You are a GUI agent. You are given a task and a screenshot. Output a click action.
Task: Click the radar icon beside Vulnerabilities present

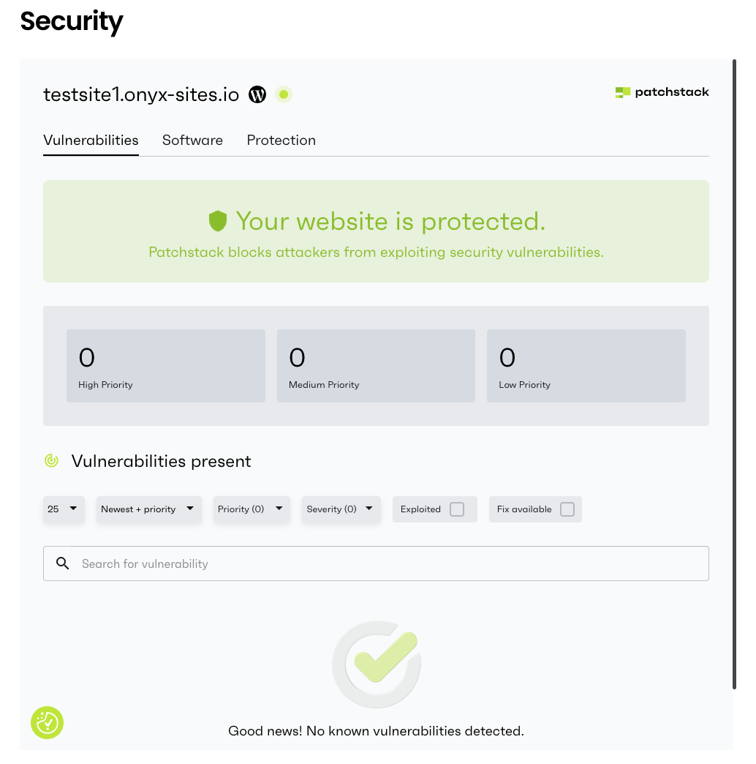[x=51, y=461]
